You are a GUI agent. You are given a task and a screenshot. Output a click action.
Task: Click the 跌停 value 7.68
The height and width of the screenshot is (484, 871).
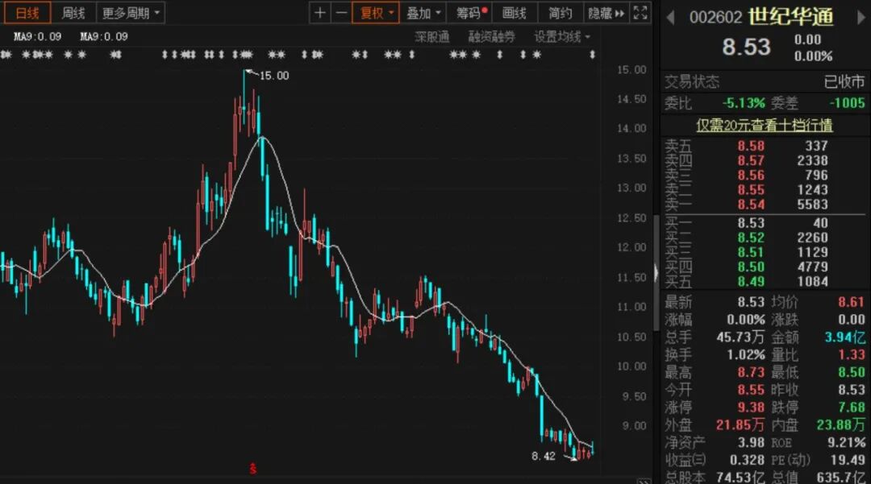[852, 407]
